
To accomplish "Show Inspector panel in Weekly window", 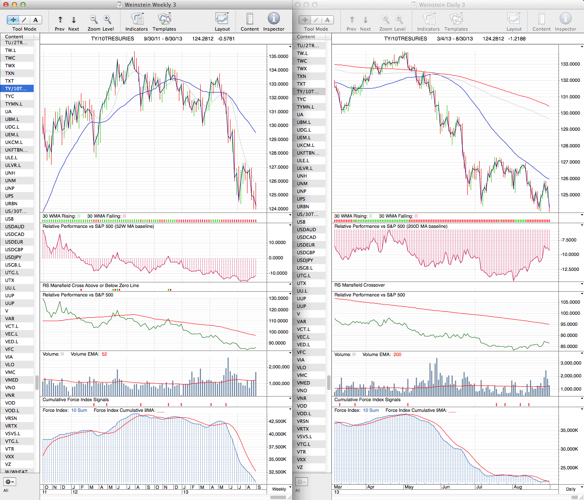I will [273, 19].
